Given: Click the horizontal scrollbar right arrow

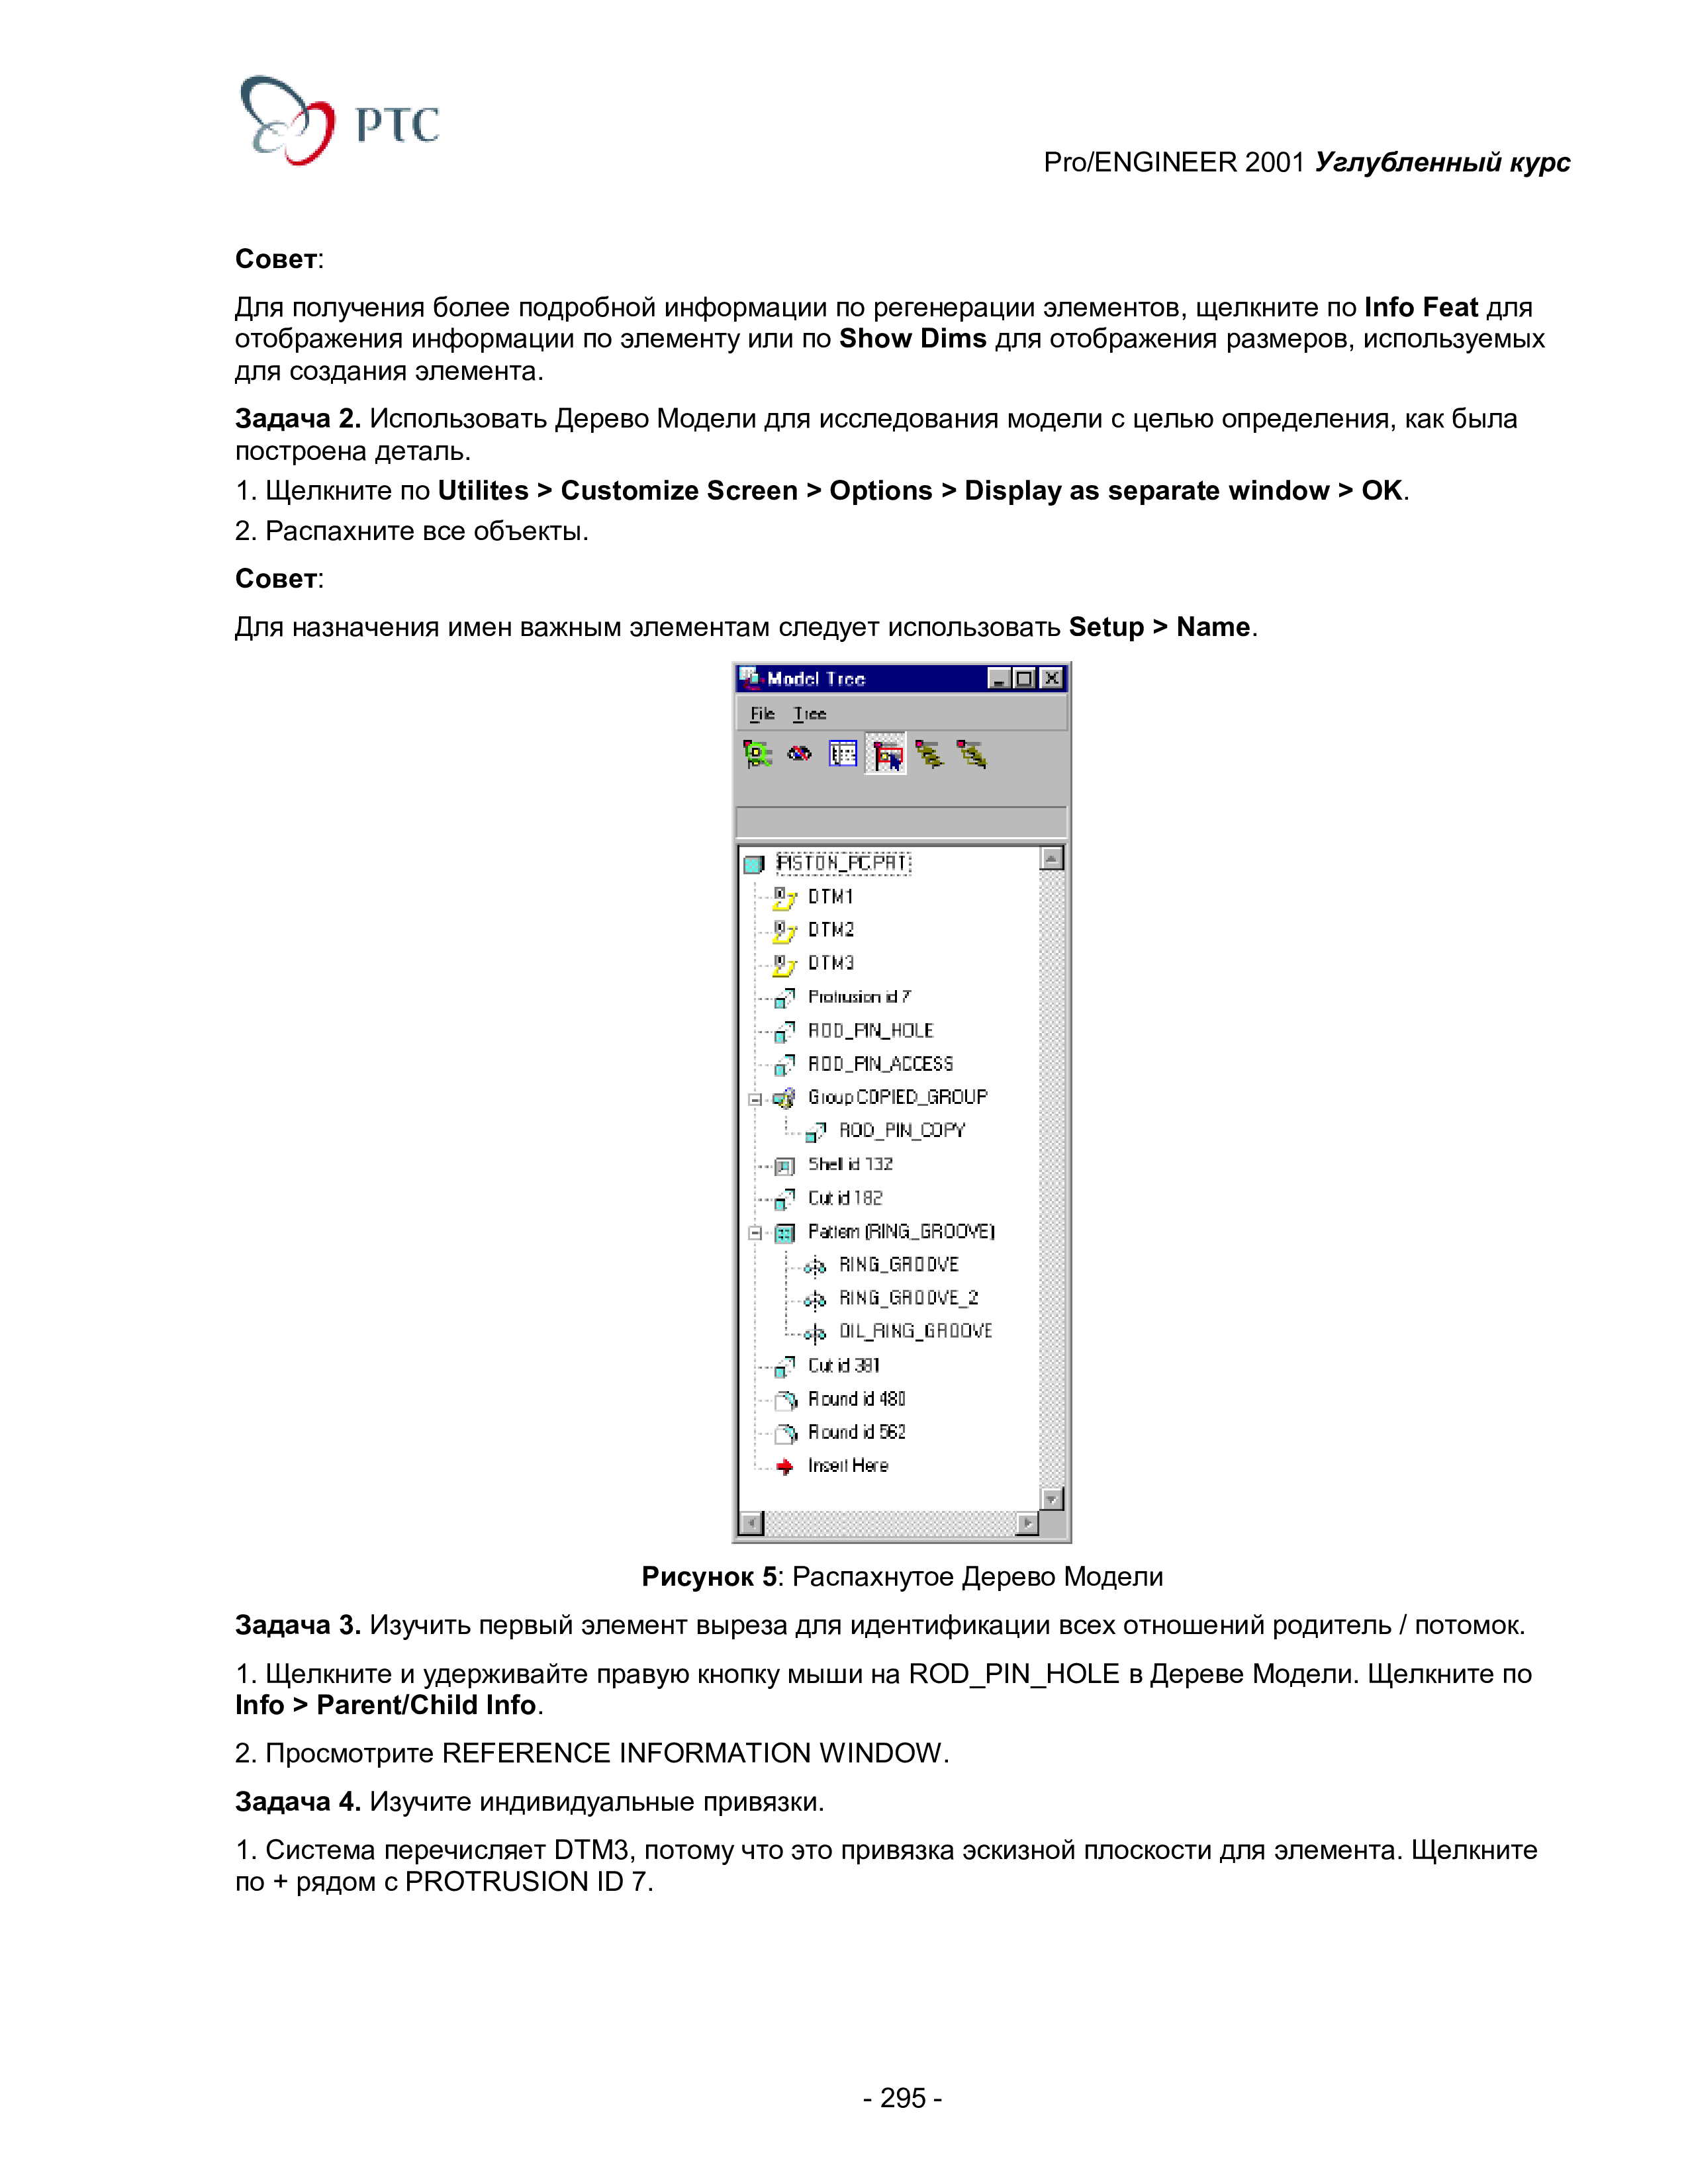Looking at the screenshot, I should click(1027, 1523).
